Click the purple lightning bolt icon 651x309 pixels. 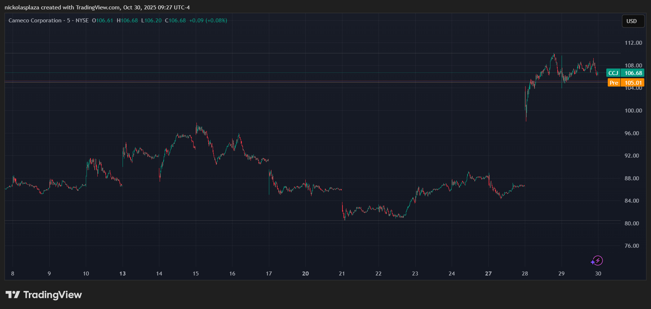coord(597,261)
